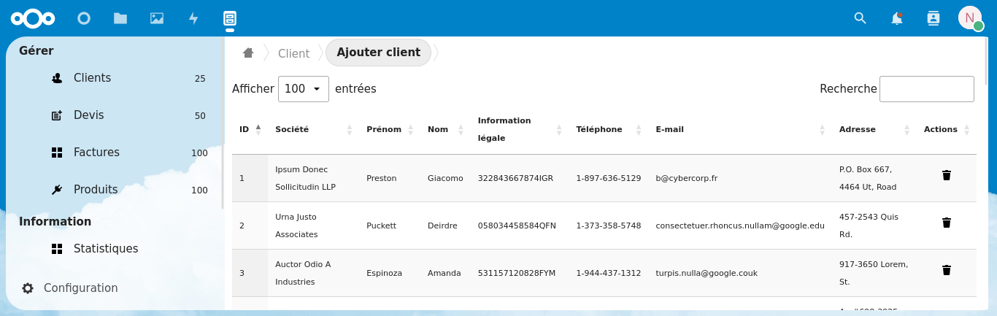This screenshot has height=316, width=997.
Task: Click the Devis document icon
Action: [57, 115]
